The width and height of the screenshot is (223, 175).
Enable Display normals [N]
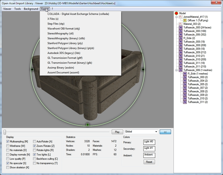[x=8, y=155]
